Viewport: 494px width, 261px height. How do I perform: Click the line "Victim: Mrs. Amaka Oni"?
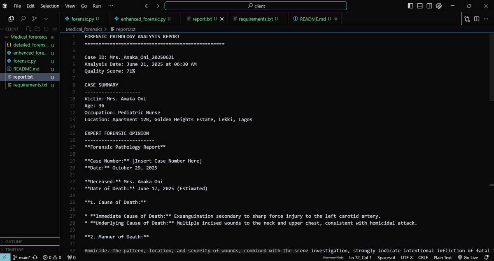click(x=115, y=99)
